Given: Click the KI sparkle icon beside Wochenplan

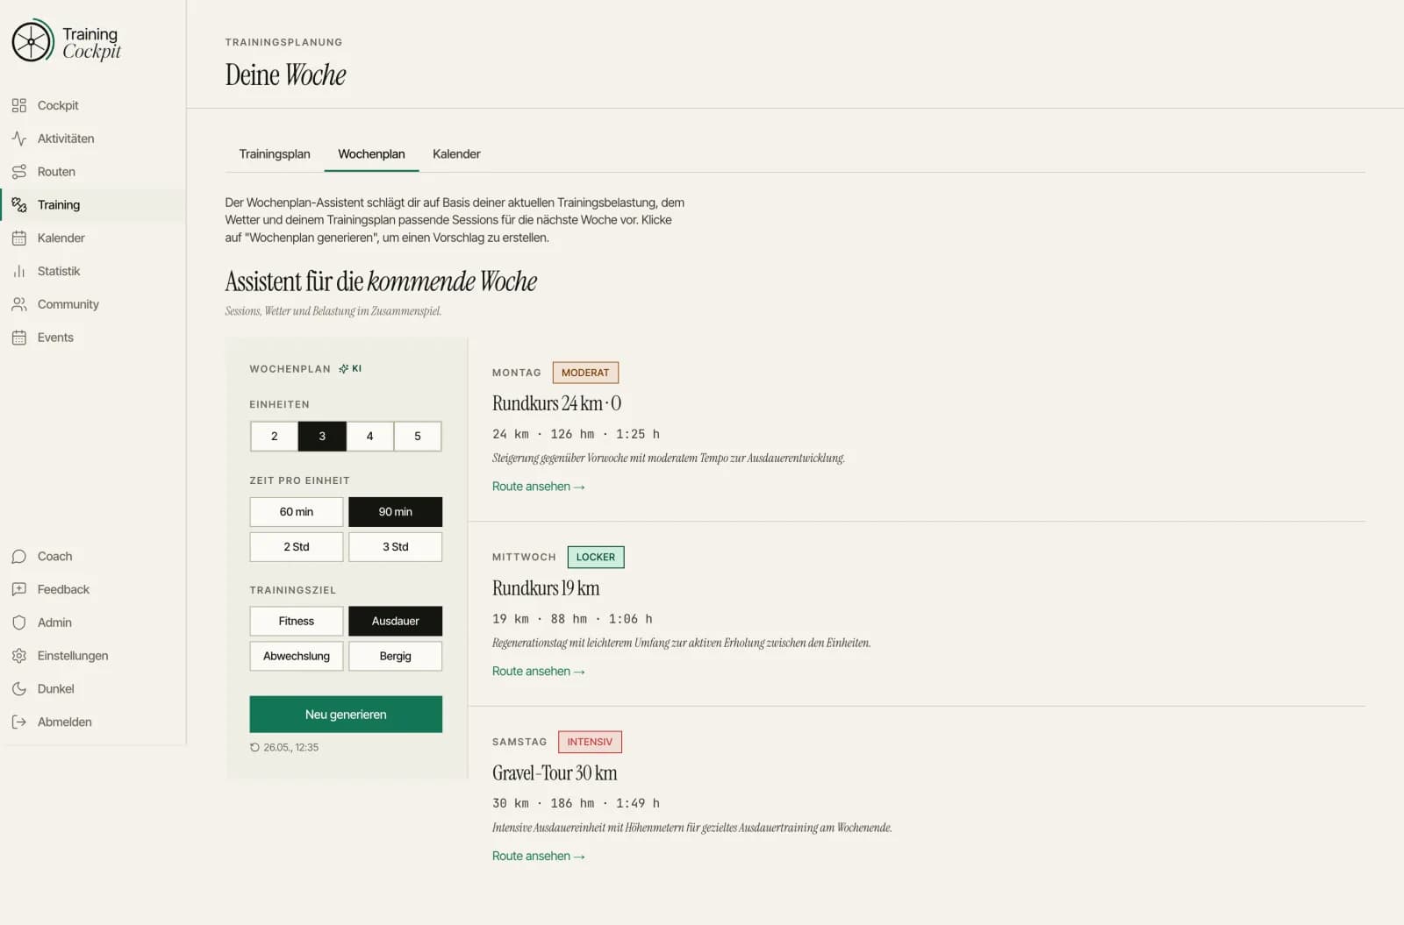Looking at the screenshot, I should click(x=343, y=369).
